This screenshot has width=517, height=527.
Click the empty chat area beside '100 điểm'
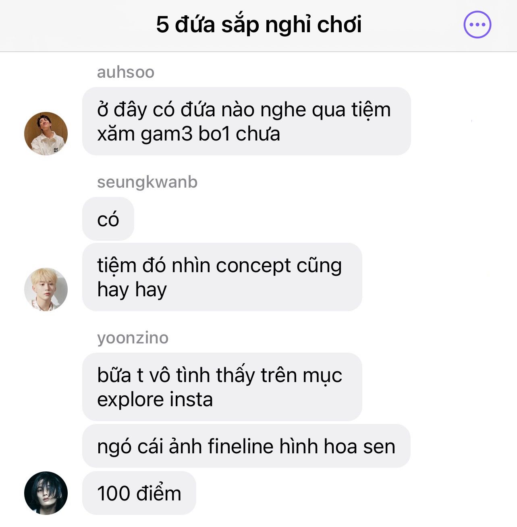355,493
